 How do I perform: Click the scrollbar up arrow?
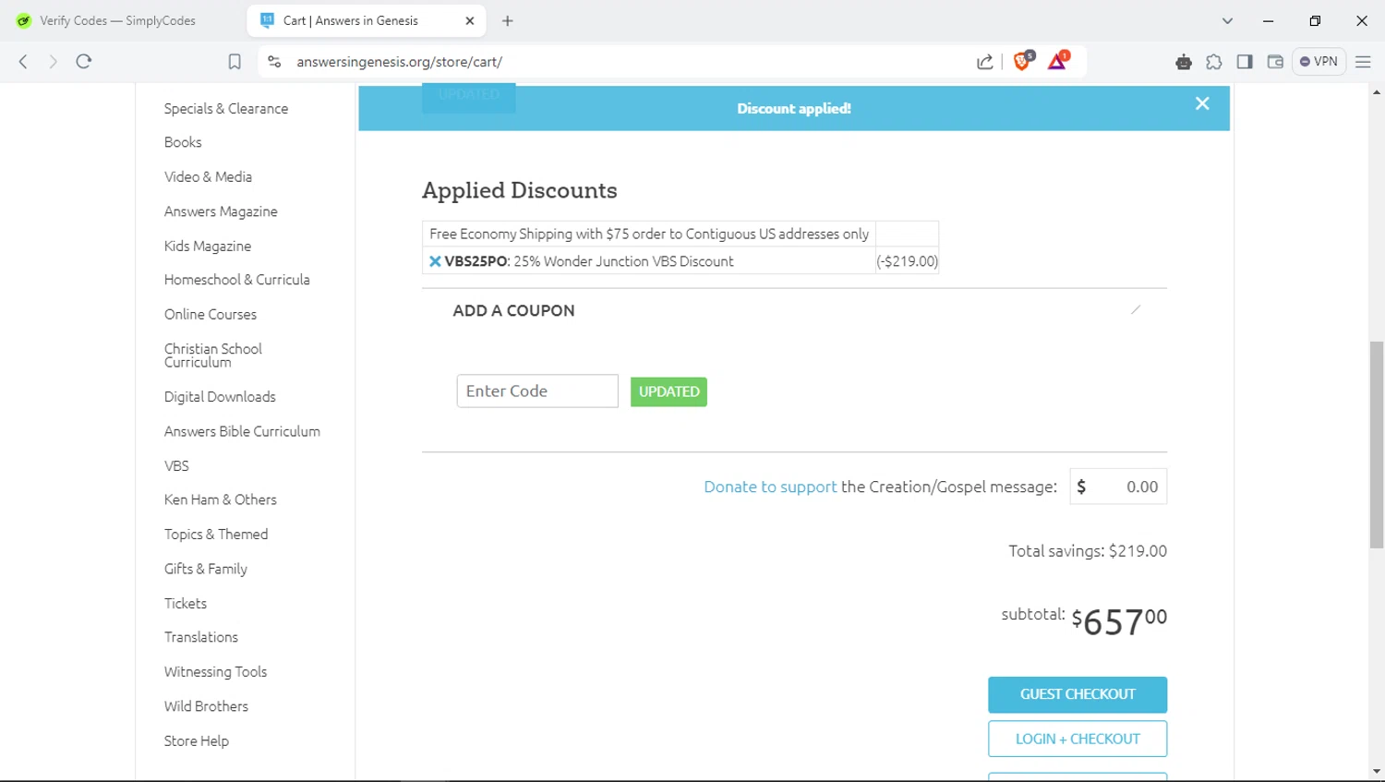[x=1377, y=92]
